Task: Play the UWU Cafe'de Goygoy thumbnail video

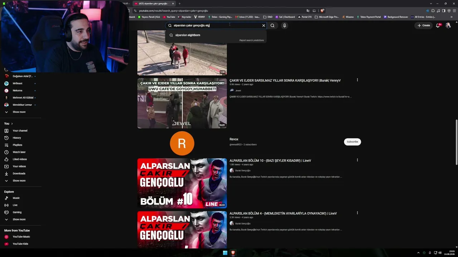Action: pyautogui.click(x=182, y=103)
